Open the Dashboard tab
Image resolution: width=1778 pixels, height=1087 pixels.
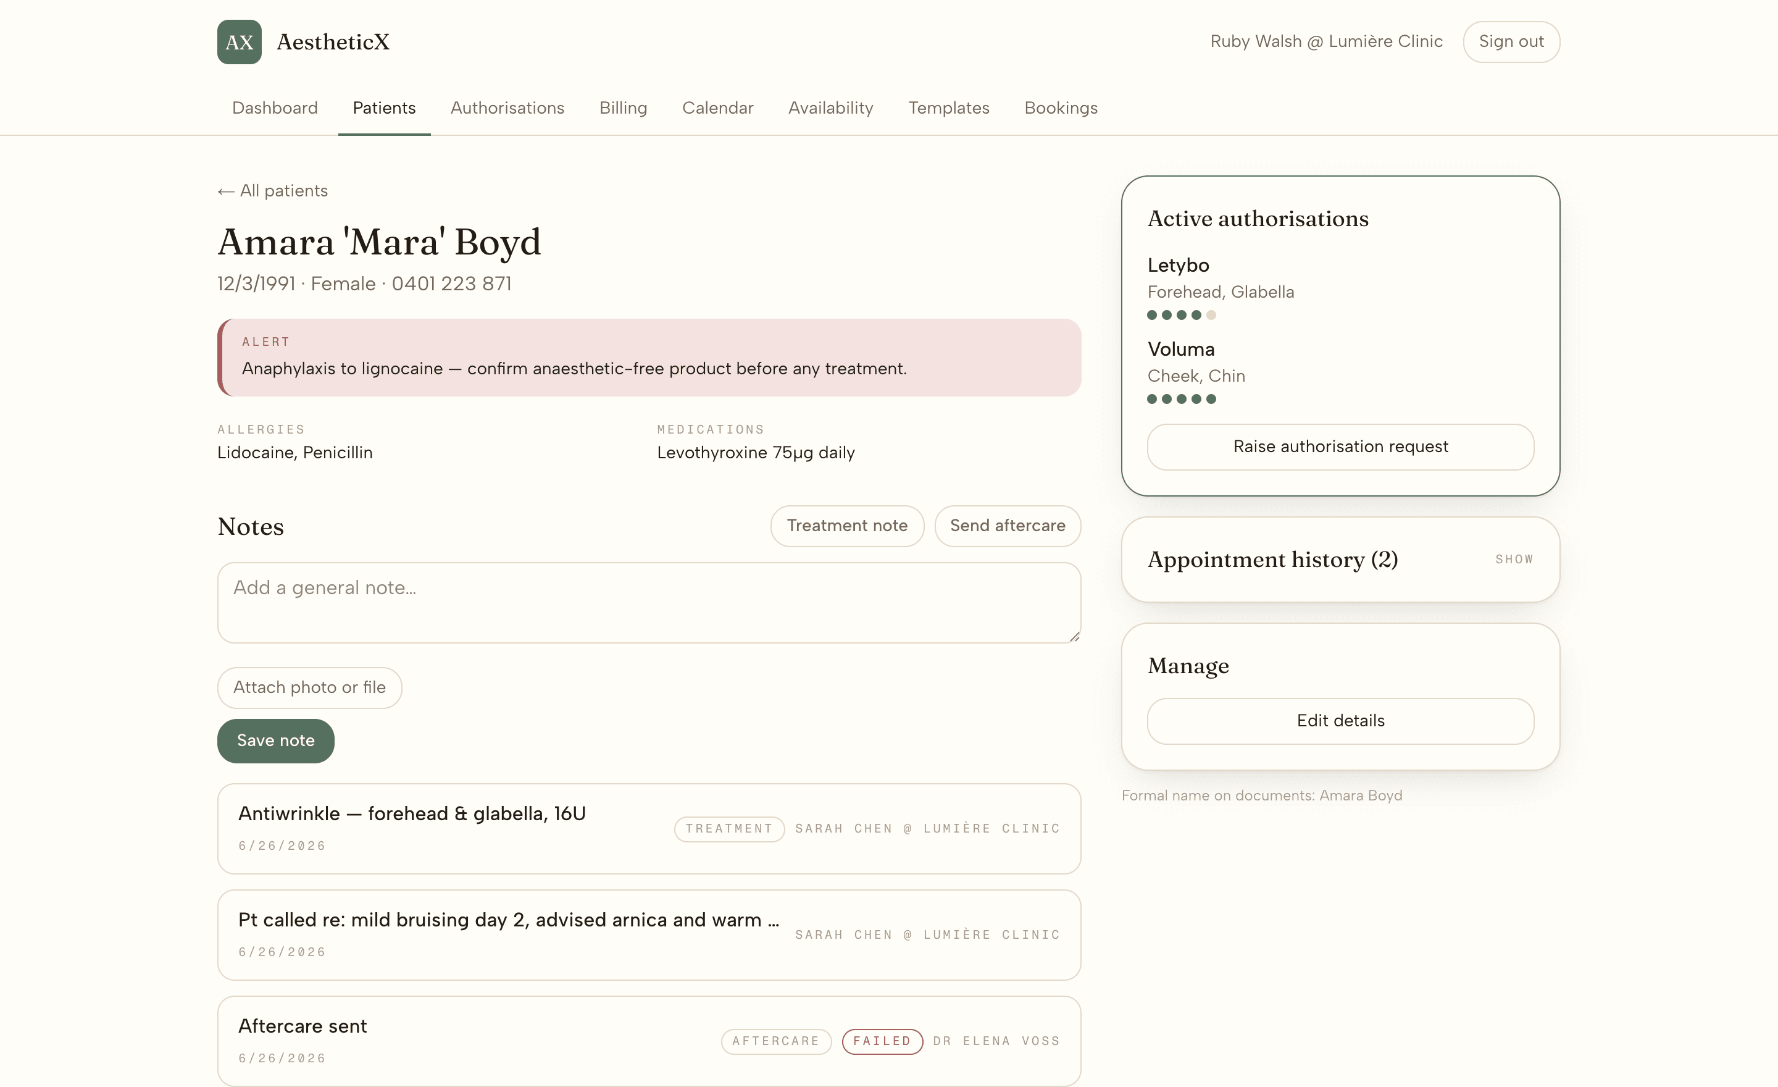pos(274,107)
